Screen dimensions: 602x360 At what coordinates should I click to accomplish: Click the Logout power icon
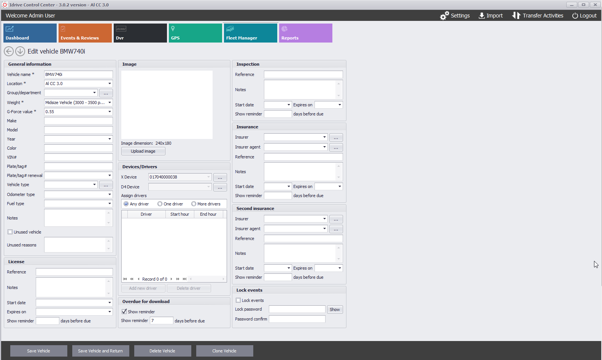(x=575, y=16)
